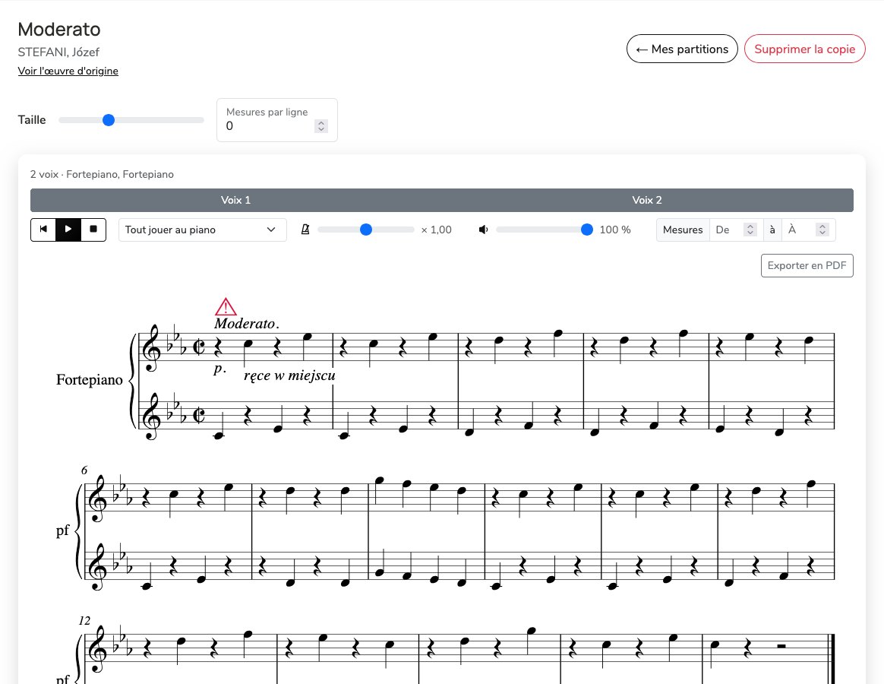Click the skip to beginning playback icon

(x=43, y=230)
